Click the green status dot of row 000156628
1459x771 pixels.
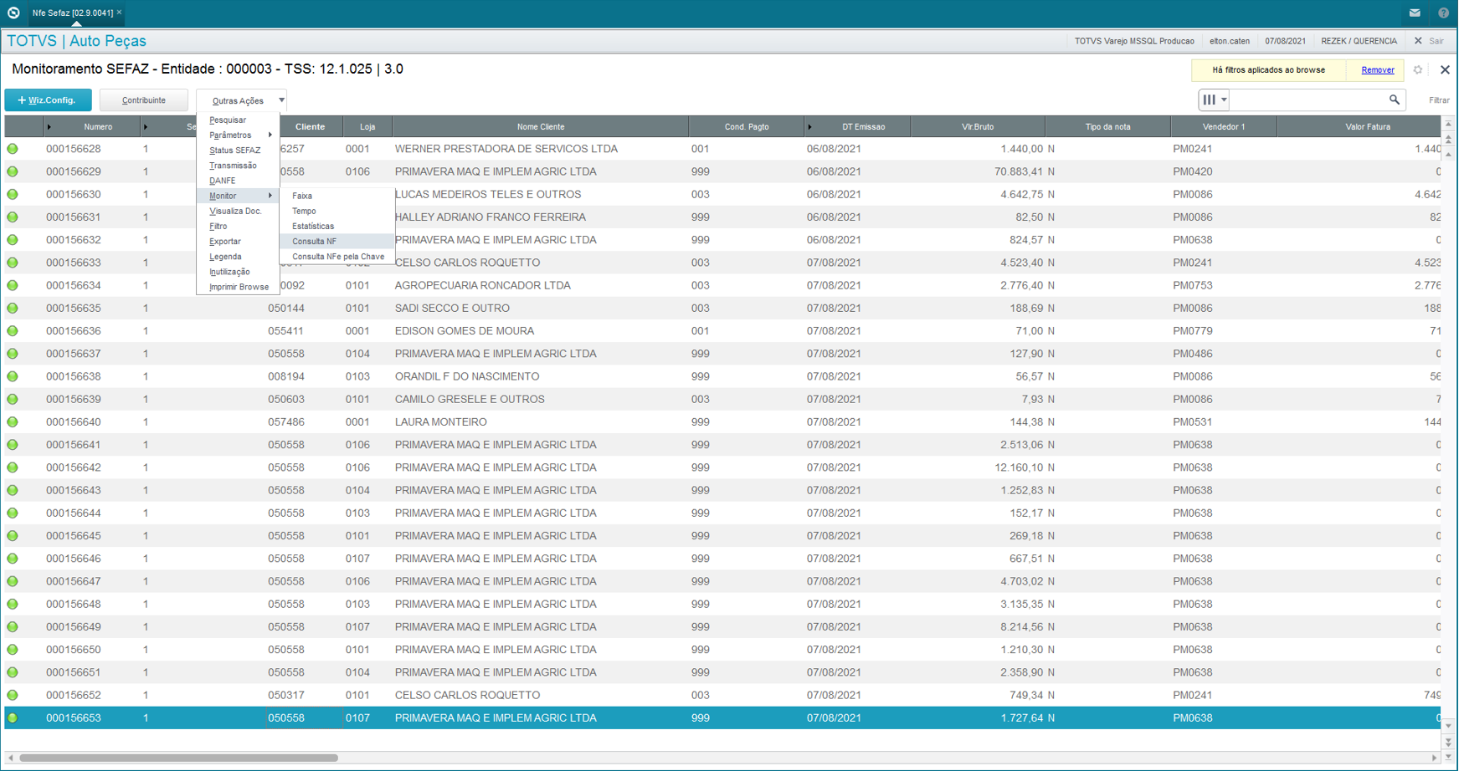click(13, 149)
